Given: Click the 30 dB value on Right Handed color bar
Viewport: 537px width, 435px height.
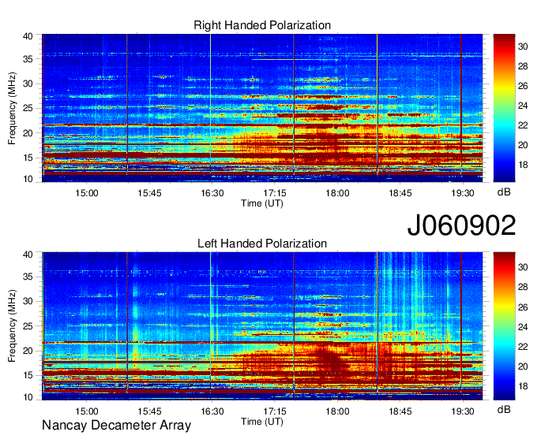Looking at the screenshot, I should coord(523,46).
